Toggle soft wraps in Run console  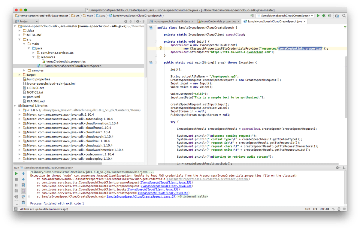pos(23,185)
